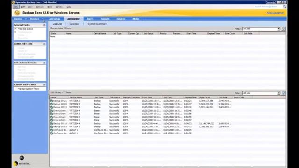Collapse the Scheduled Job Tasks panel
Viewport: 299px width, 168px height.
[x=44, y=63]
